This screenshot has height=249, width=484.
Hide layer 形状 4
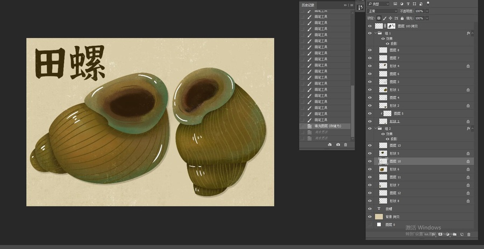[x=370, y=66]
